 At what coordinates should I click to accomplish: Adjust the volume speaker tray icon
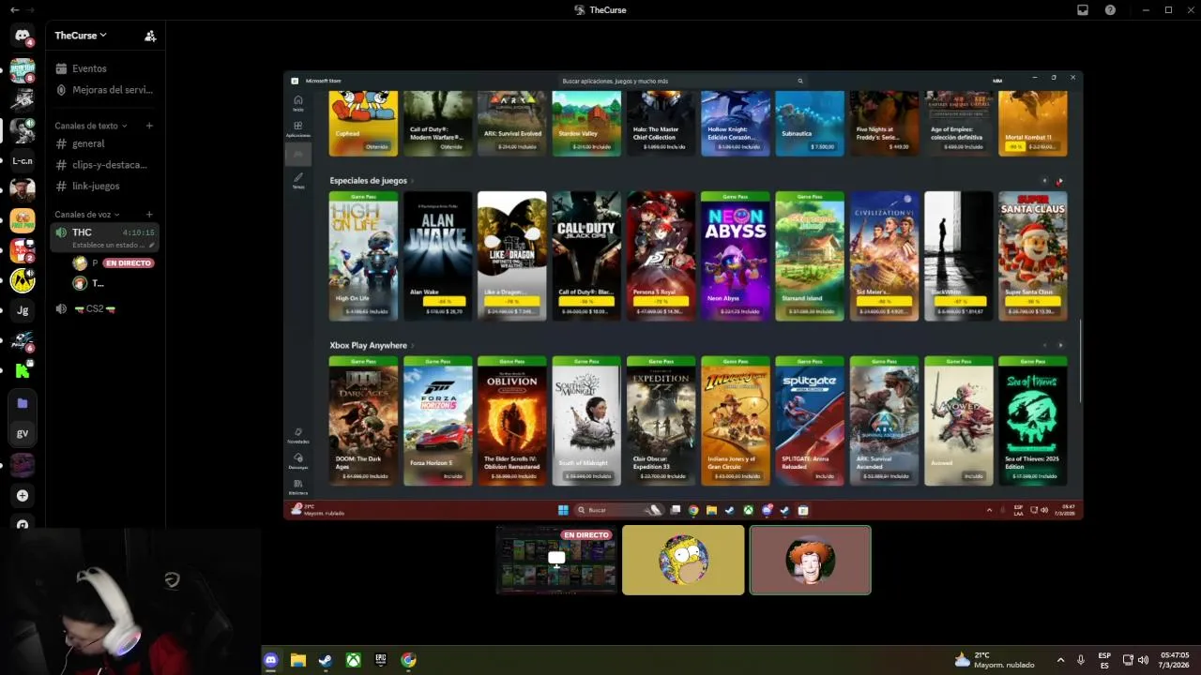(x=1143, y=660)
